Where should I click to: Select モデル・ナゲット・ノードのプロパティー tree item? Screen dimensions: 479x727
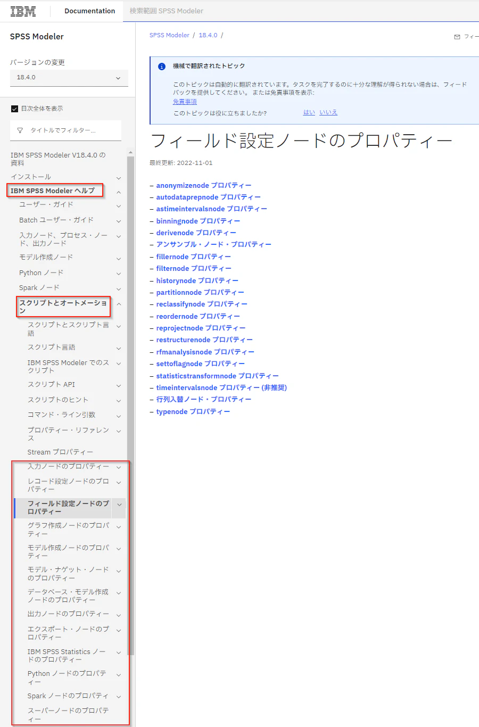[68, 574]
